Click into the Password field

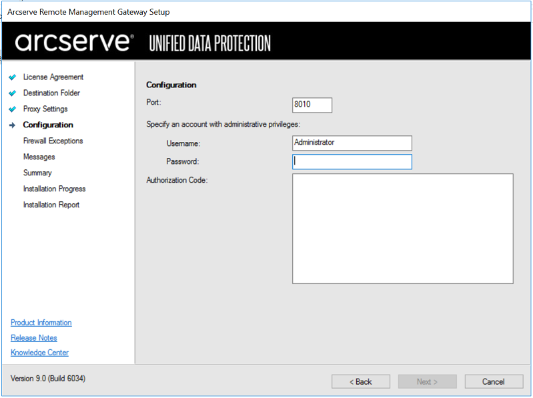point(352,161)
